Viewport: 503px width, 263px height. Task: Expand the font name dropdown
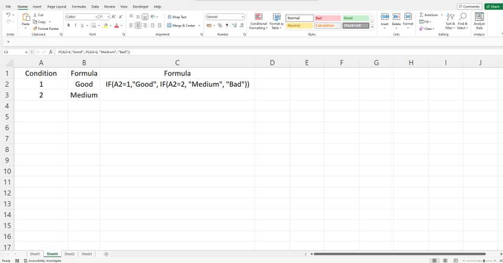coord(96,17)
